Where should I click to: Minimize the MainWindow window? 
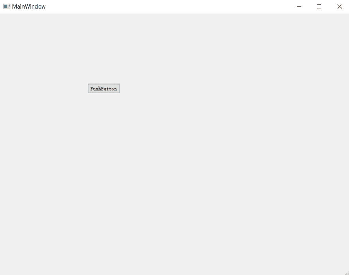coord(299,6)
